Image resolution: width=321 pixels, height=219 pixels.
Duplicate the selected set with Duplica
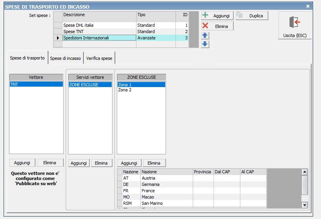pyautogui.click(x=252, y=16)
